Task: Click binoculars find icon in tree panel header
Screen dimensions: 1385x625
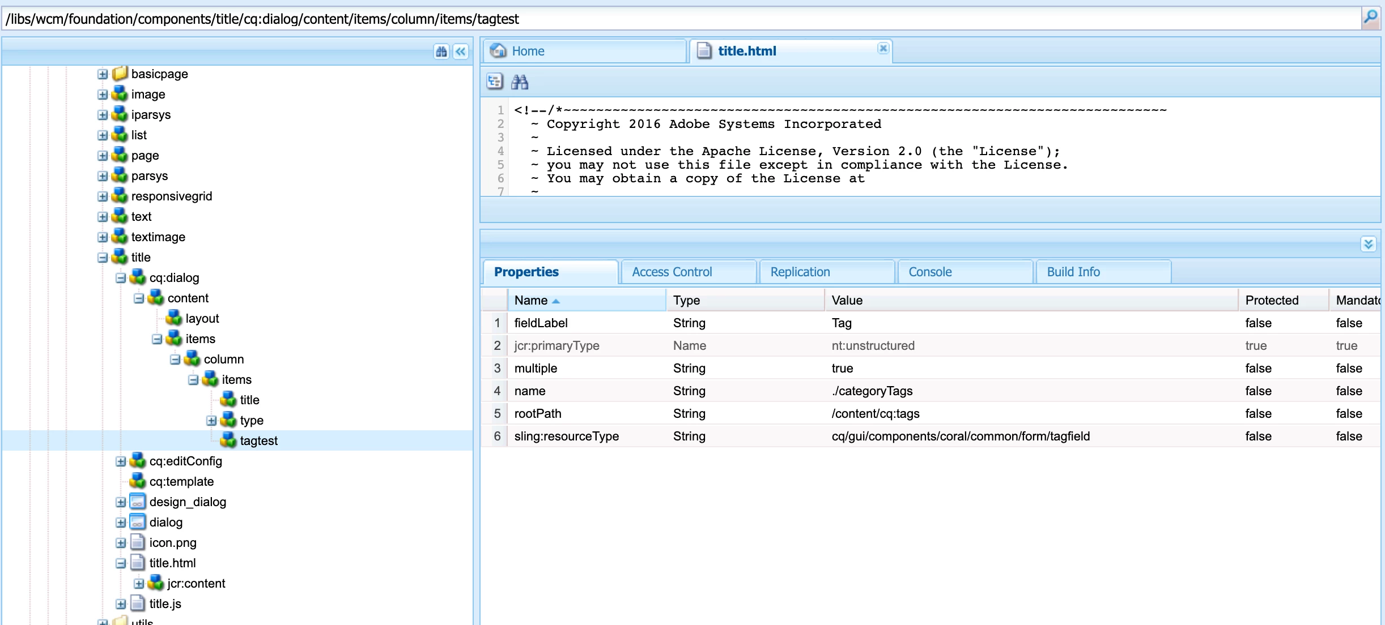Action: point(441,52)
